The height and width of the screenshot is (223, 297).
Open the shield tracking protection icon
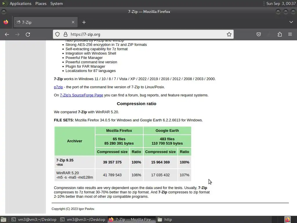pos(57,34)
